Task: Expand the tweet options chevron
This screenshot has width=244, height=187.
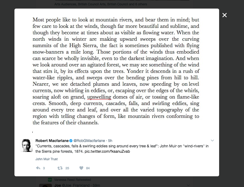Action: [x=212, y=140]
